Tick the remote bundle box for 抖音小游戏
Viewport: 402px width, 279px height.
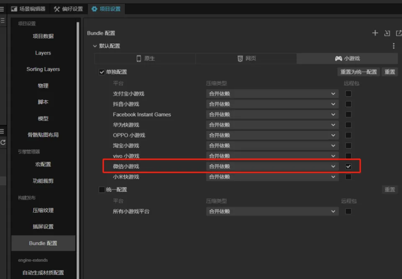pyautogui.click(x=348, y=104)
